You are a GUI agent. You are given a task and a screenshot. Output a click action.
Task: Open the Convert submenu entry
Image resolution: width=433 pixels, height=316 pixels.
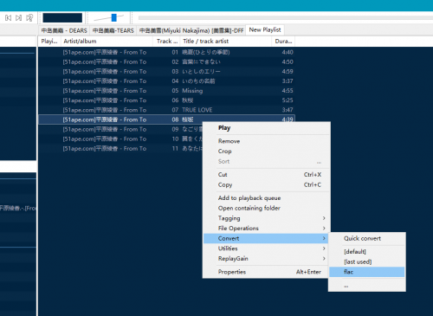click(267, 238)
